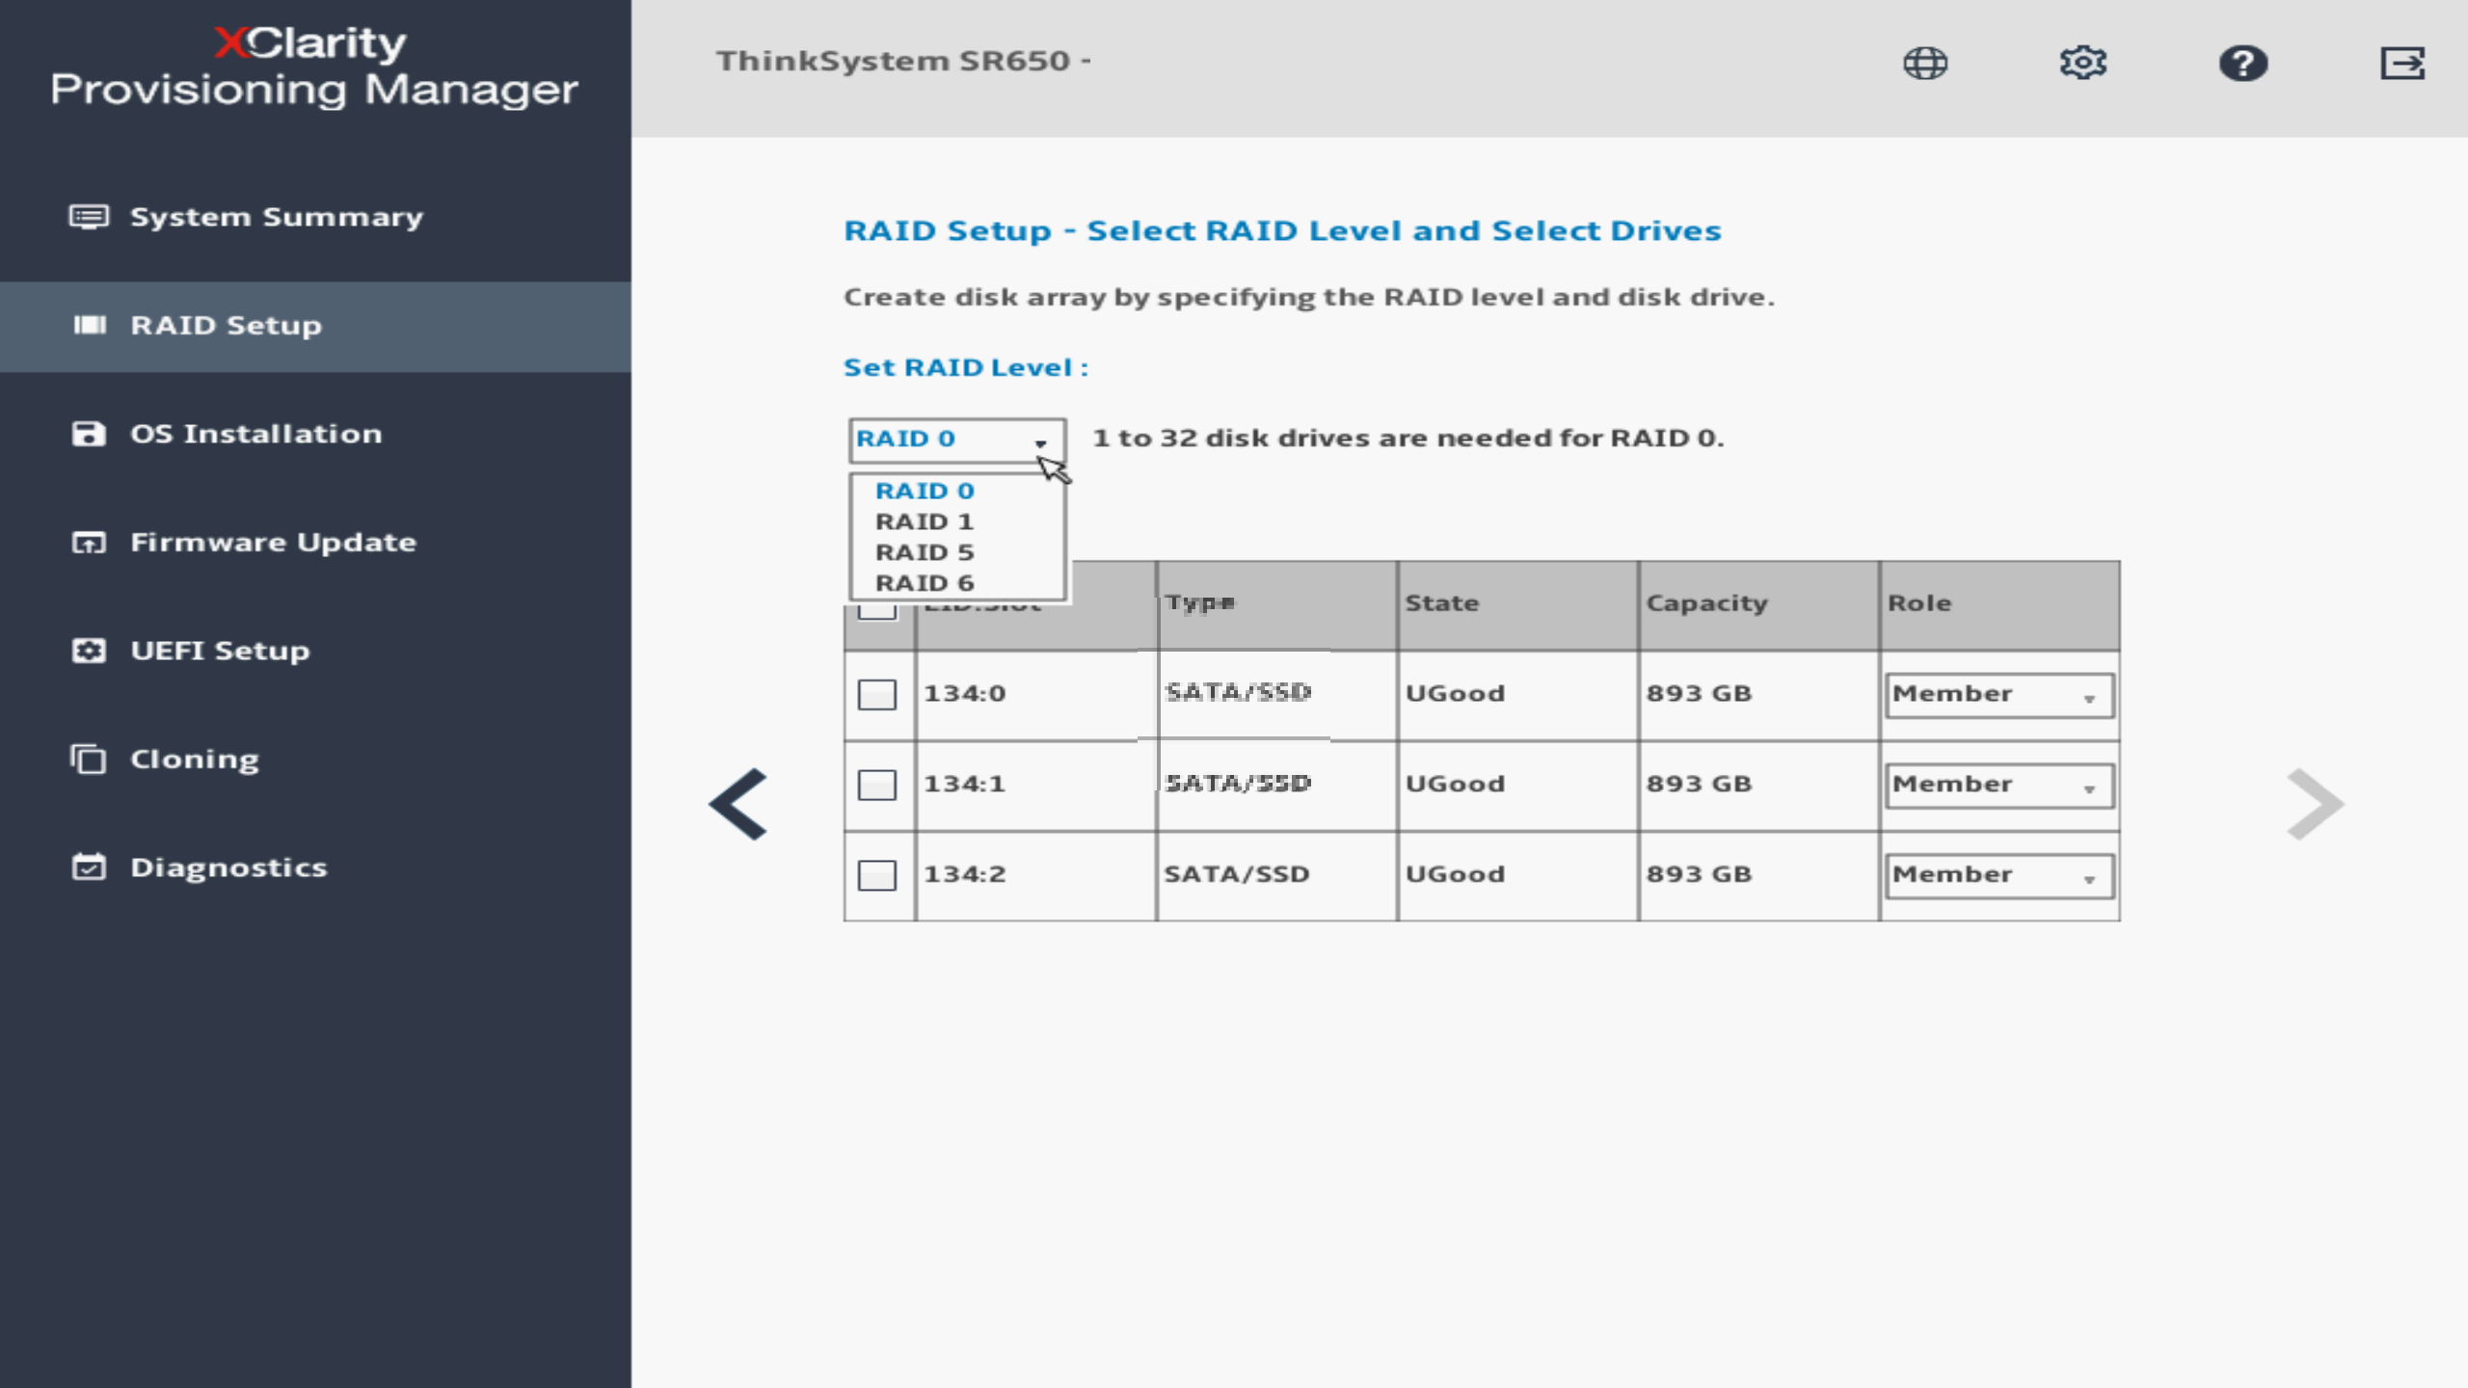Click the Diagnostics sidebar icon
Screen dimensions: 2468x1388
(x=89, y=867)
